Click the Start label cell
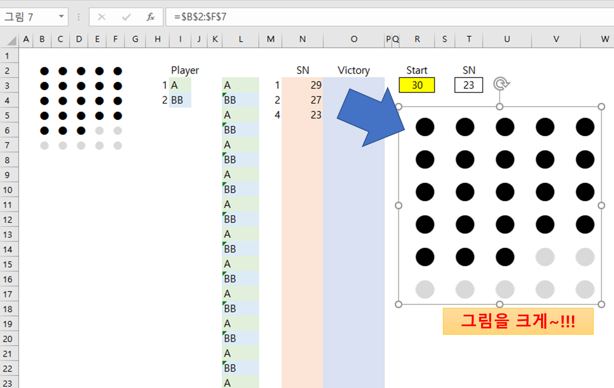This screenshot has width=614, height=388. 416,70
